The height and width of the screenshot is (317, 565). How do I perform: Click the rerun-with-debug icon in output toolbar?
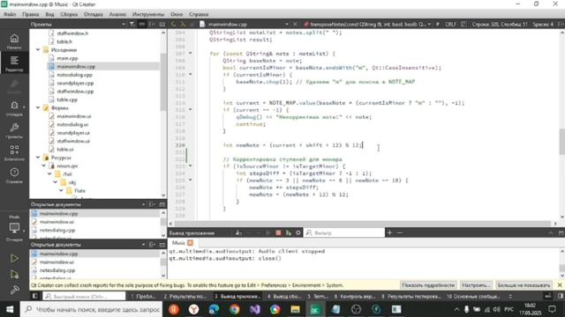coord(289,232)
